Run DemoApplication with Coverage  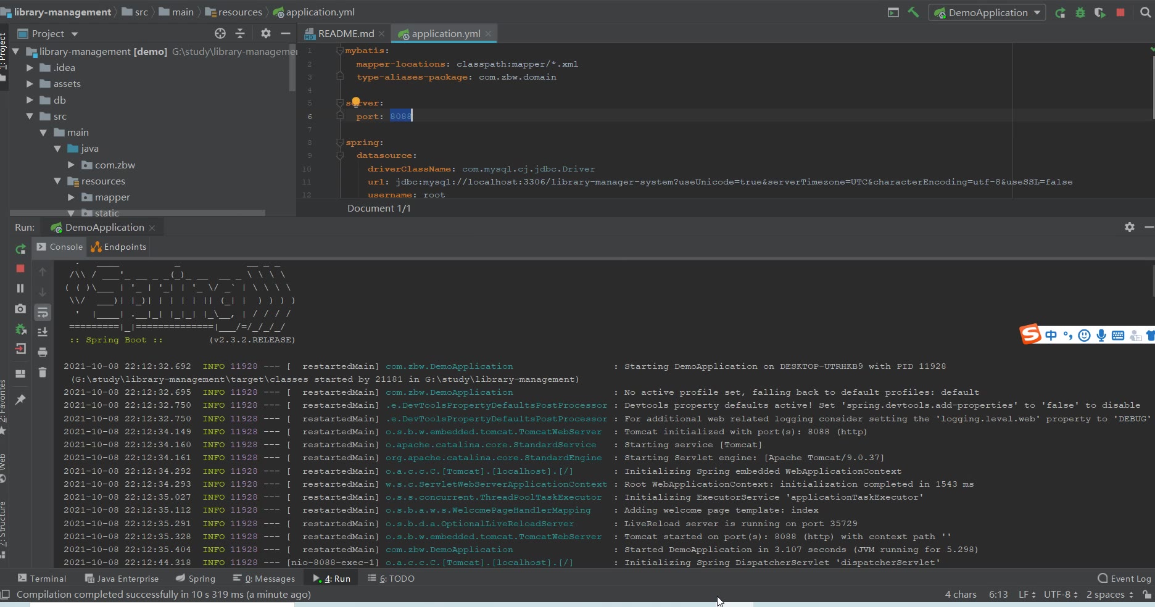[x=1099, y=12]
